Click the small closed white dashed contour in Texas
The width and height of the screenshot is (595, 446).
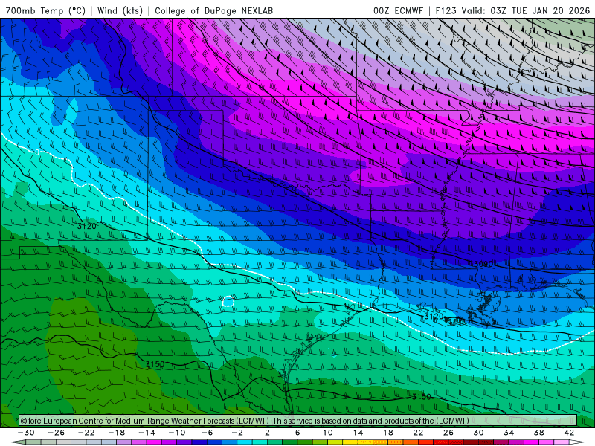[x=228, y=302]
